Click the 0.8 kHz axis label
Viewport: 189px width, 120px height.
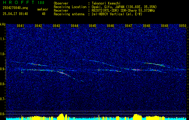click(x=2, y=84)
